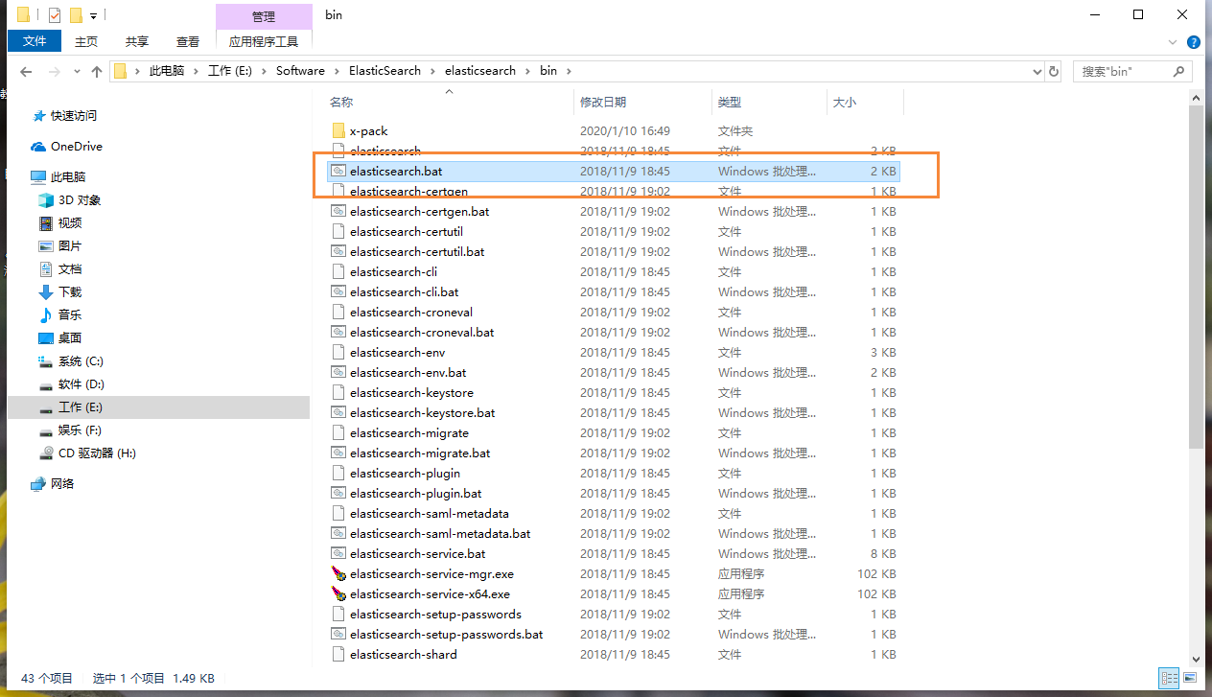Select elasticsearch-cli.bat file icon
The width and height of the screenshot is (1212, 697).
(338, 291)
